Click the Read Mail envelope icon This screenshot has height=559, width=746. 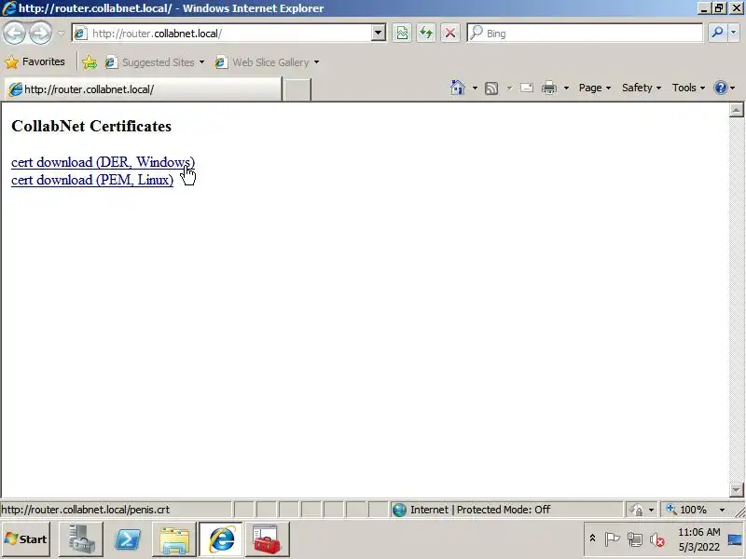527,88
